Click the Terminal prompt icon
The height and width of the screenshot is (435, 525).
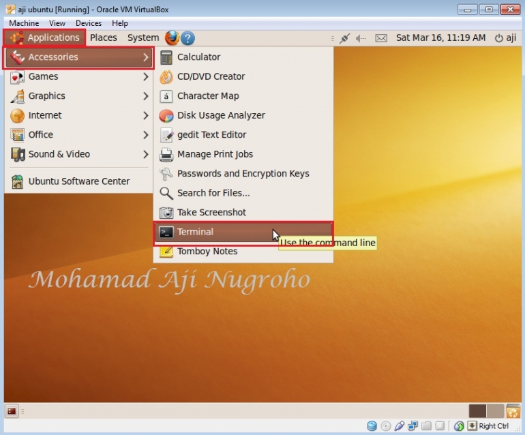click(x=166, y=232)
